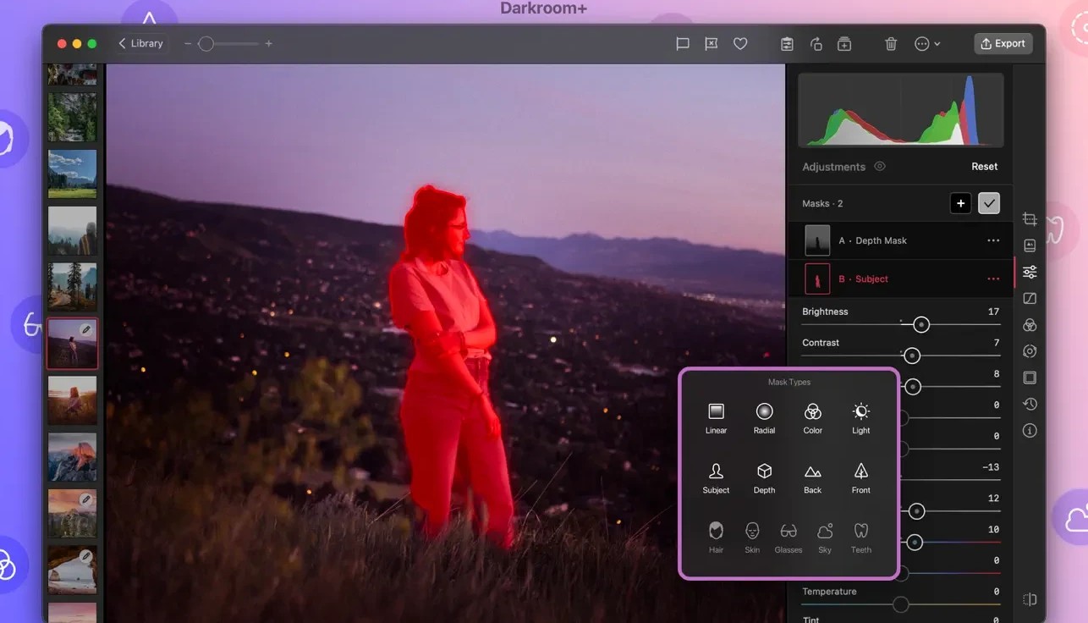
Task: Select the A Depth Mask row
Action: click(901, 240)
